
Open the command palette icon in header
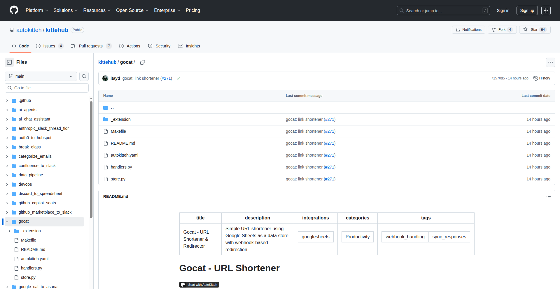coord(546,10)
